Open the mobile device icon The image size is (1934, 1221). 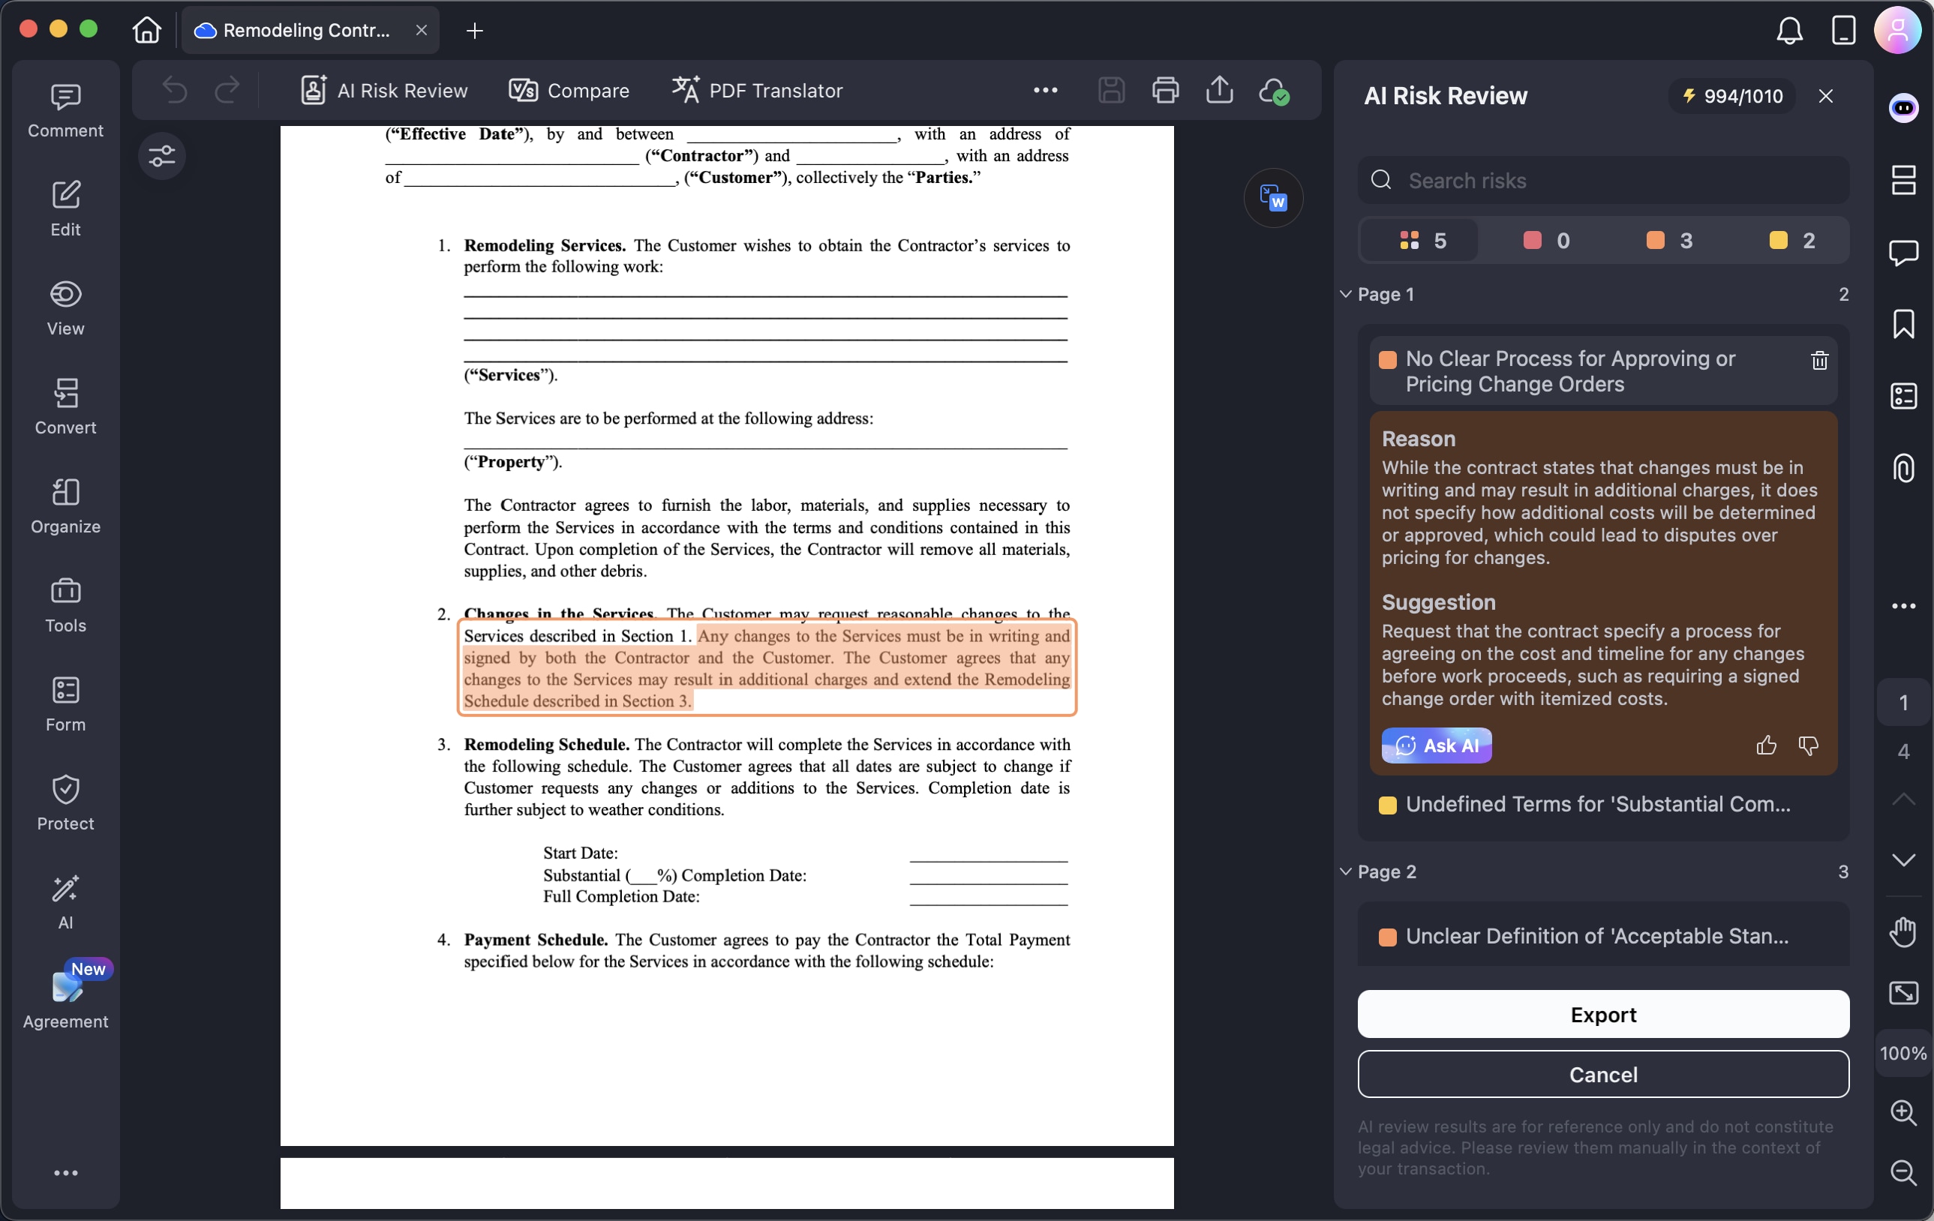(x=1843, y=31)
